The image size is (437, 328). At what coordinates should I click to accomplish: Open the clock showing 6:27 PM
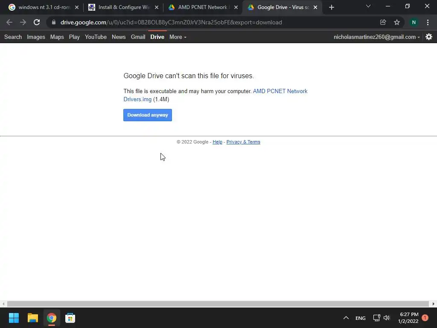[408, 318]
